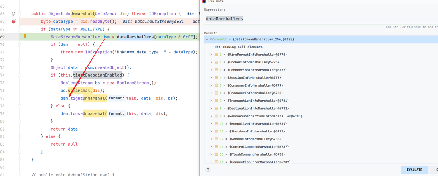Click line number 77 in the gutter
438x176 pixels.
[x=2, y=98]
